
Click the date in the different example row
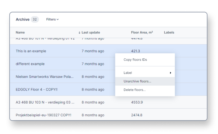[x=93, y=64]
